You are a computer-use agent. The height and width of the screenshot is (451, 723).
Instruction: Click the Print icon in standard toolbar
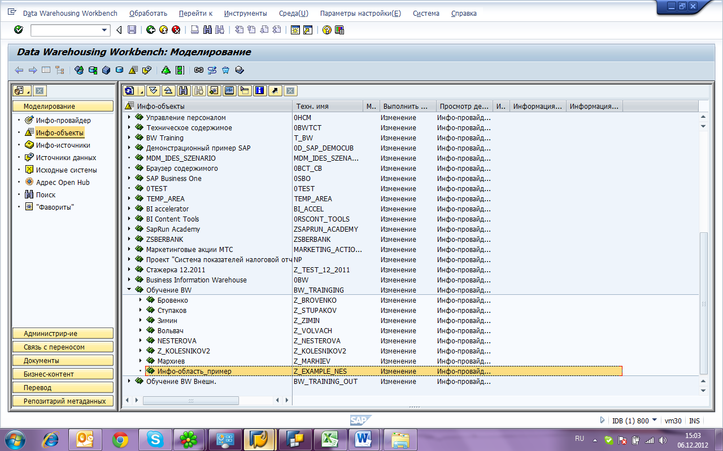194,30
